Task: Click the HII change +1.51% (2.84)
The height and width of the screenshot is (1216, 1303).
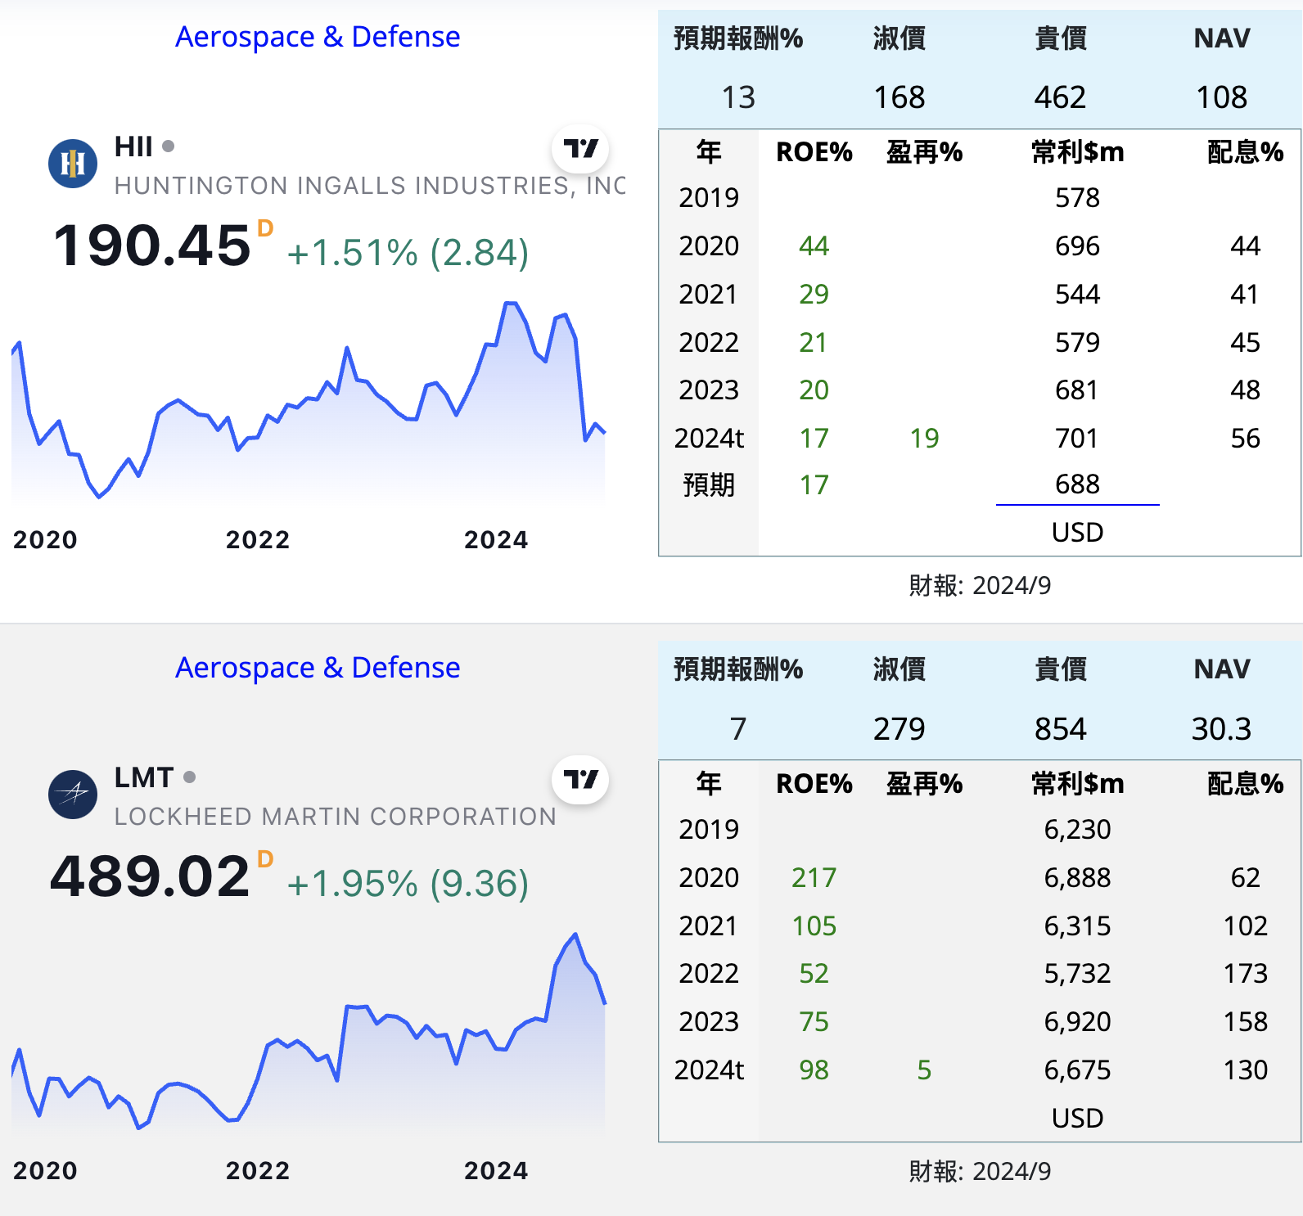Action: point(408,253)
